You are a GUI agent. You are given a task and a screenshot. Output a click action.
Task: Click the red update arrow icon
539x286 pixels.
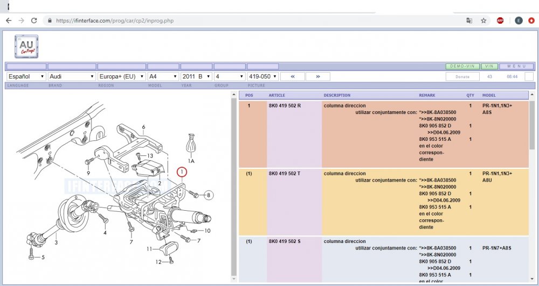click(531, 20)
